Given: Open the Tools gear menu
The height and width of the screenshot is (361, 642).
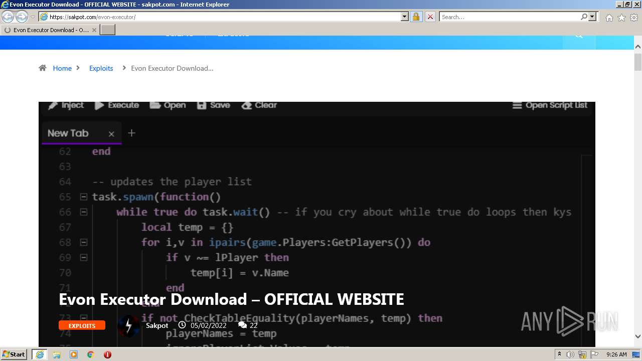Looking at the screenshot, I should coord(633,18).
